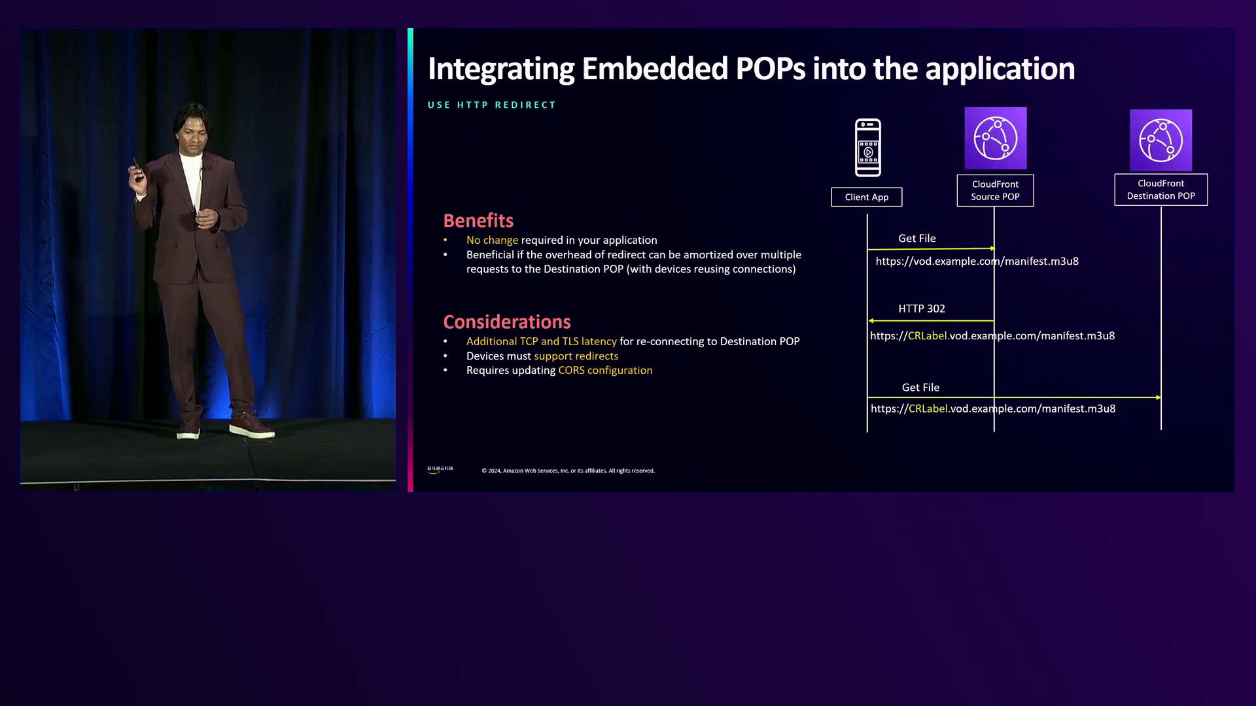The image size is (1256, 706).
Task: Click the second Get File arrow label
Action: click(920, 388)
